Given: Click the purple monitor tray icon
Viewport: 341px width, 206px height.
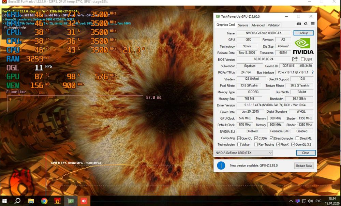Looking at the screenshot, I should point(297,201).
